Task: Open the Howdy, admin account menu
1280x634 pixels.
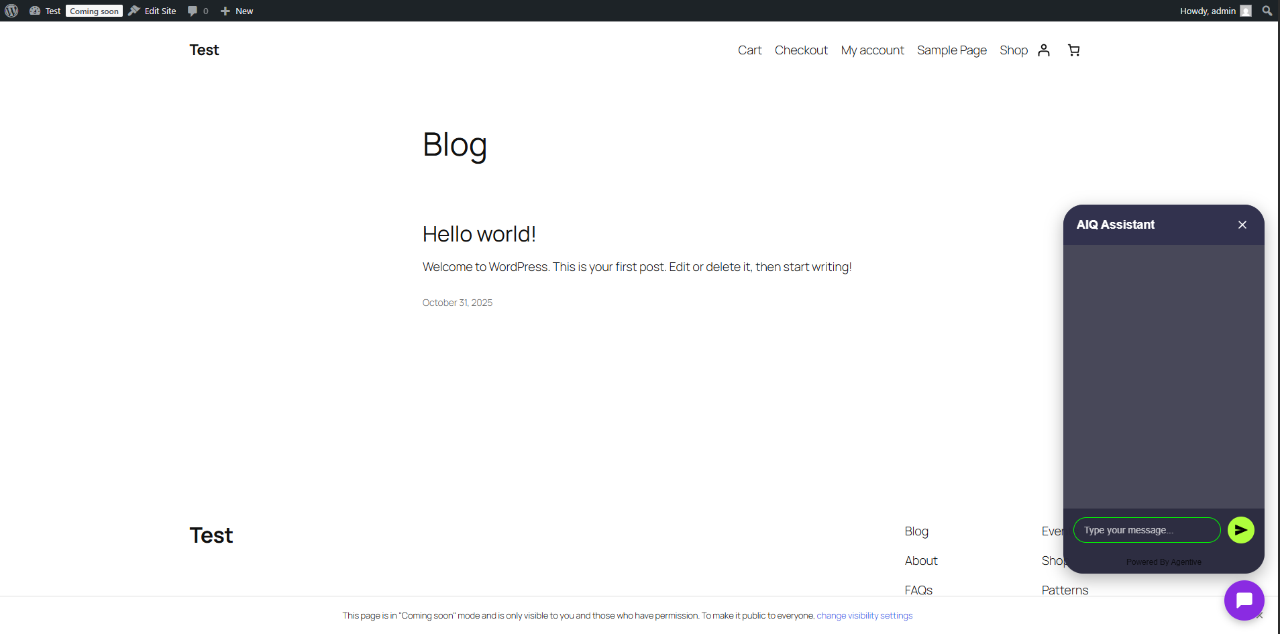Action: (x=1214, y=11)
